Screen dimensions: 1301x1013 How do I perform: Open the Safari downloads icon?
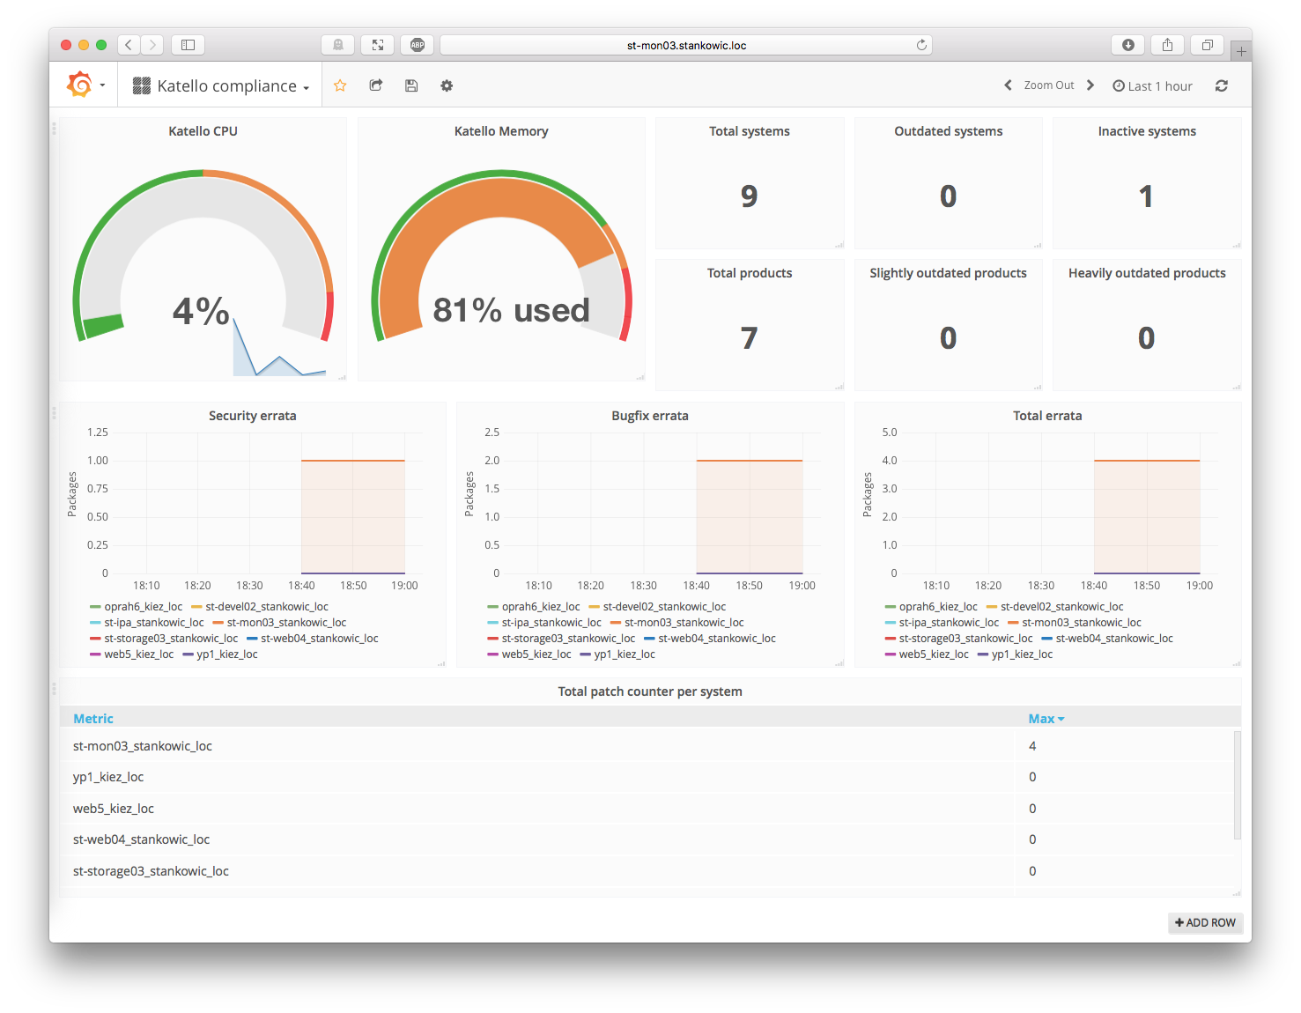click(1128, 45)
